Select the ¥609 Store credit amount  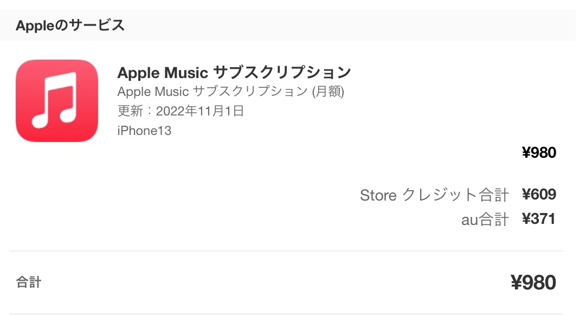point(539,195)
